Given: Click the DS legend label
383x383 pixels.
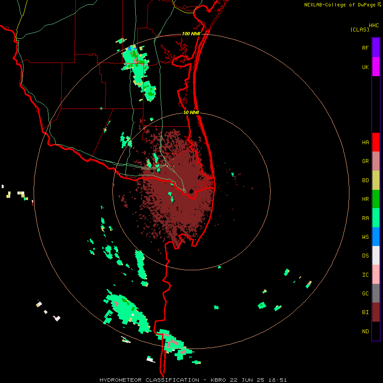Looking at the screenshot, I should pyautogui.click(x=365, y=256).
